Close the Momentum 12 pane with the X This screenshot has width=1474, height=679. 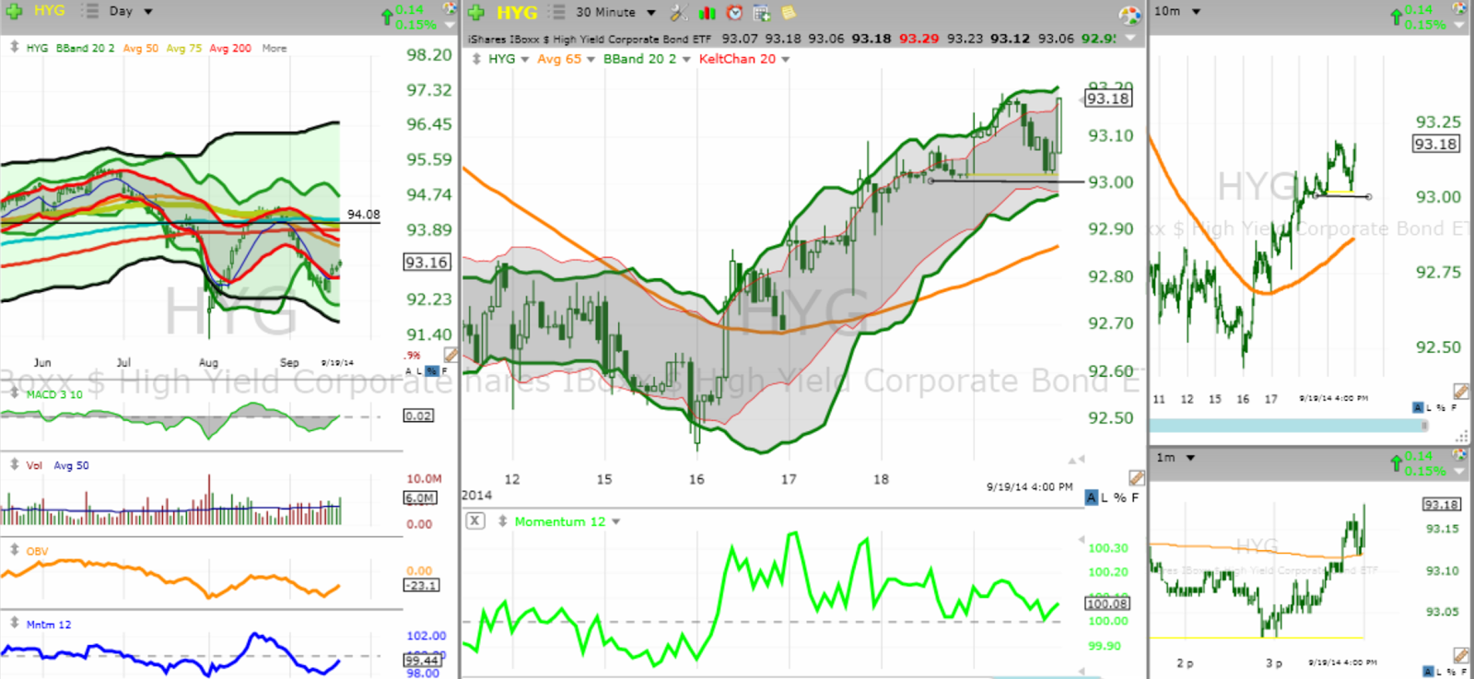474,521
